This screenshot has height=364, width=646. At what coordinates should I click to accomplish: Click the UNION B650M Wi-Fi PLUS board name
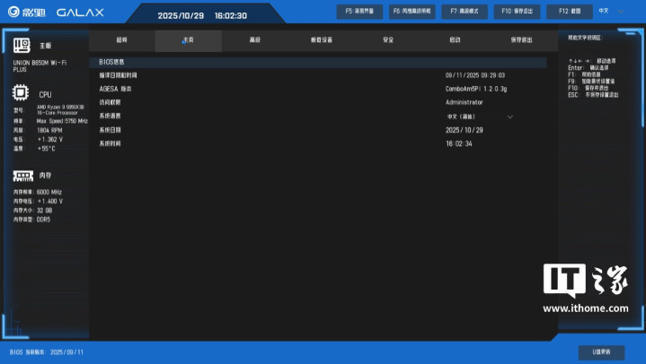(40, 66)
